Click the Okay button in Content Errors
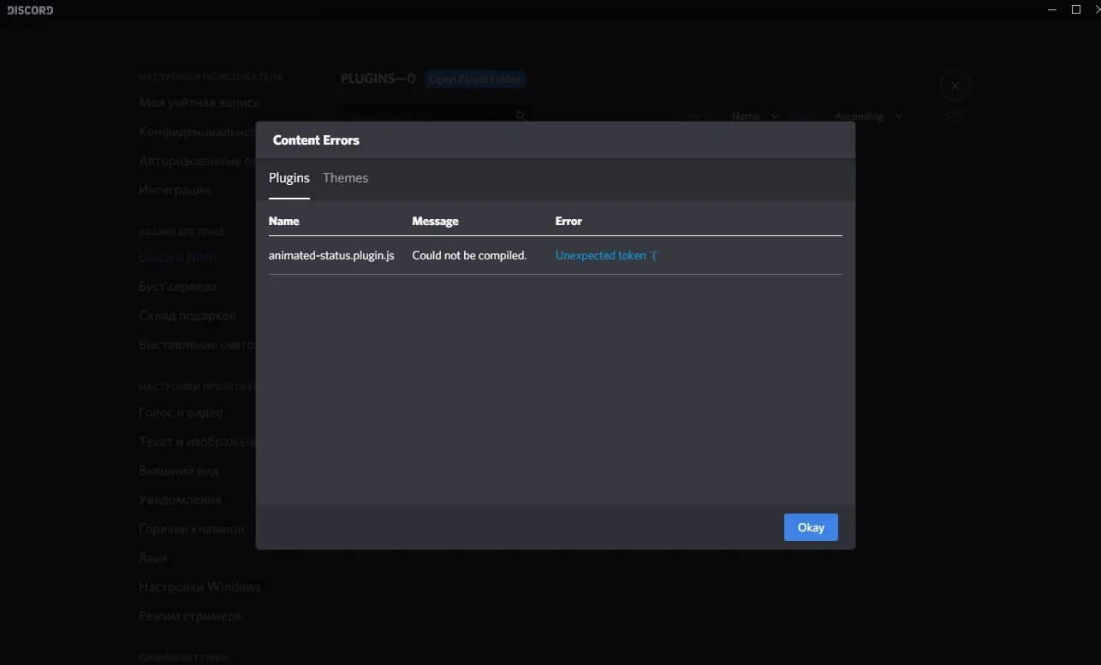Screen dimensions: 1101x665 [811, 527]
